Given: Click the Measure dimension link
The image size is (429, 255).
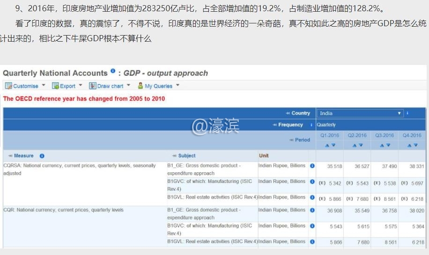Looking at the screenshot, I should tap(24, 156).
